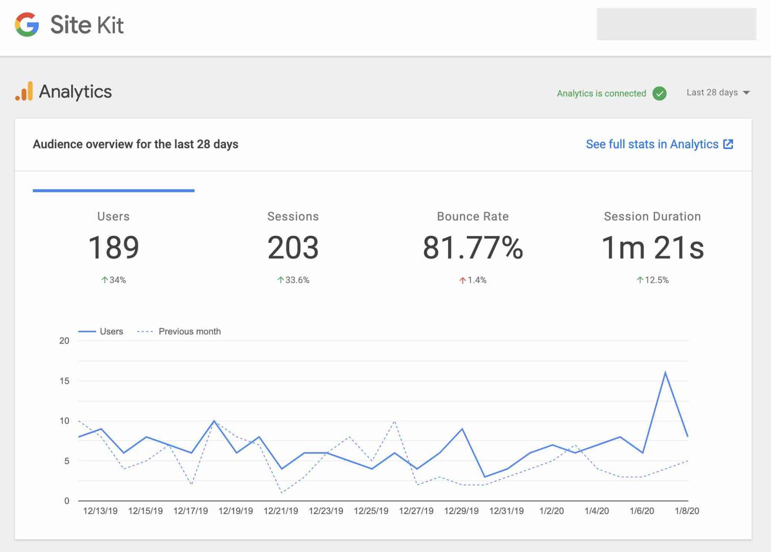The height and width of the screenshot is (552, 771).
Task: Click the external link icon beside Analytics
Action: point(728,144)
